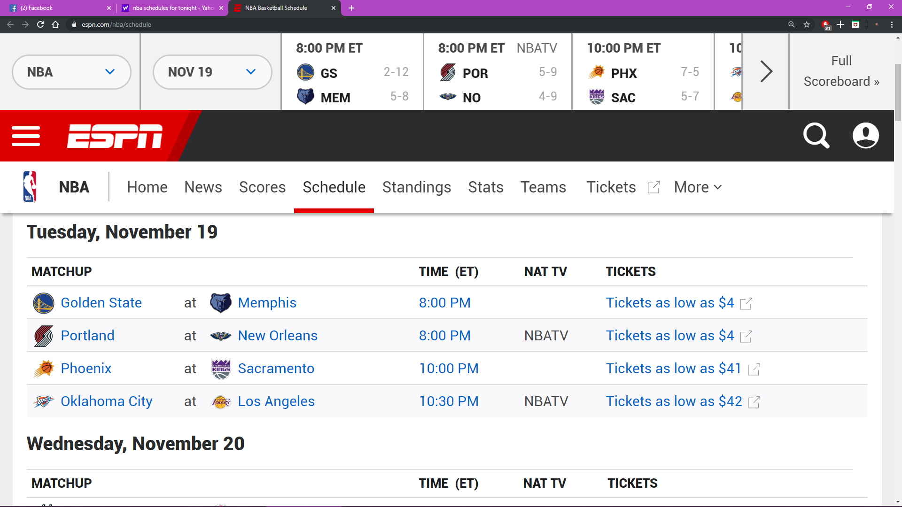Click the ESPN search magnifier icon
This screenshot has height=507, width=902.
[x=816, y=136]
